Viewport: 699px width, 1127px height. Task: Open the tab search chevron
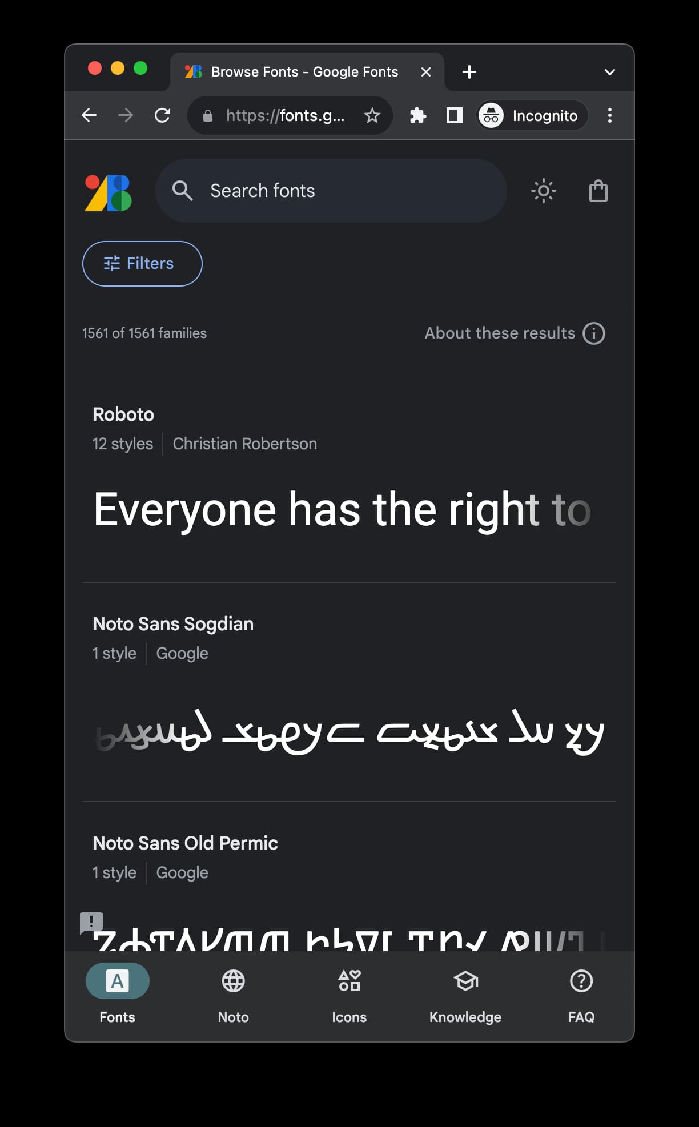coord(609,72)
